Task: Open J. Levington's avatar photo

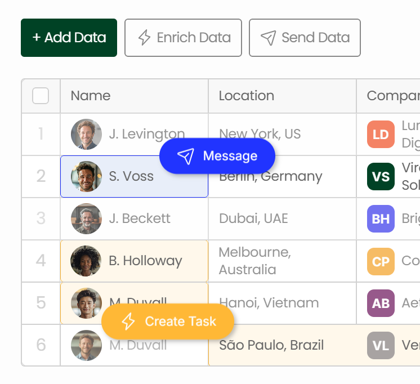Action: [86, 134]
